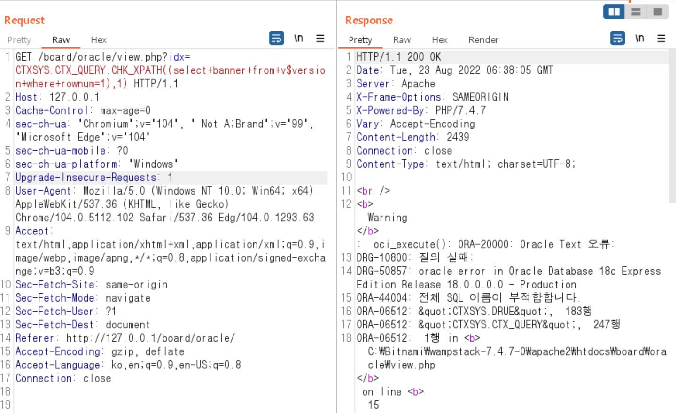Switch to Request Pretty tab
The height and width of the screenshot is (413, 677).
coord(19,40)
